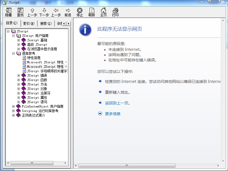Expand the Scripting 运行时库参考 node

click(x=13, y=111)
